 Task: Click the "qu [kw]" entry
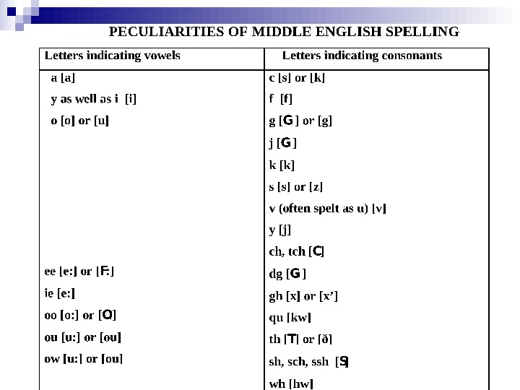click(290, 317)
